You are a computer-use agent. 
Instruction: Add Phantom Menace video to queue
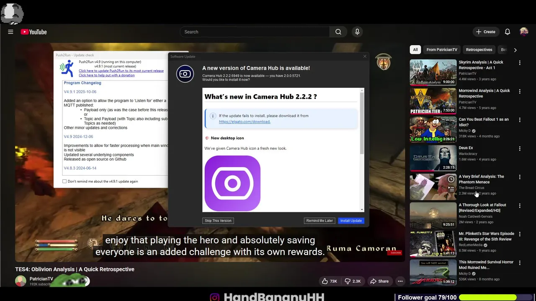[x=451, y=189]
